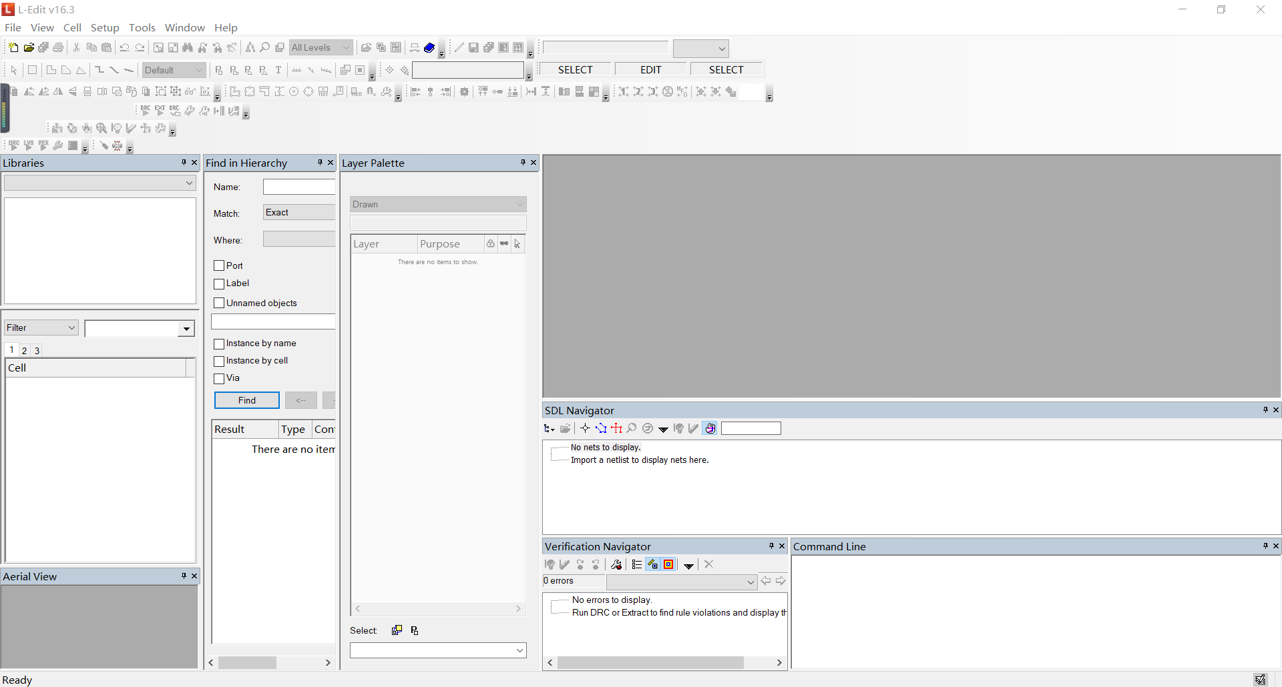
Task: Open the Help menu
Action: 226,27
